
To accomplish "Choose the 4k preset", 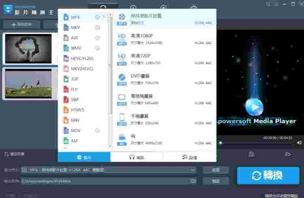I will 165,139.
